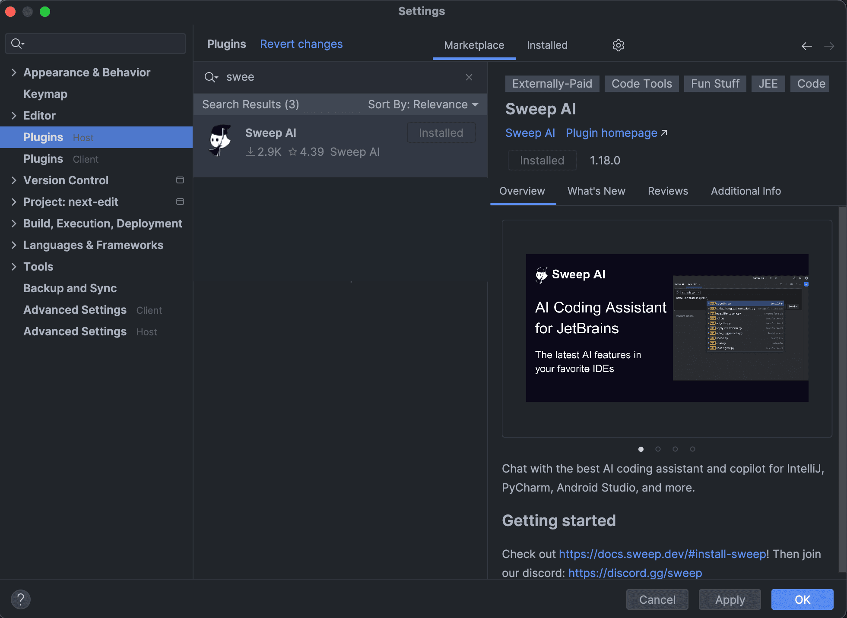The width and height of the screenshot is (847, 618).
Task: Open Sort By: Relevance dropdown
Action: [x=423, y=104]
